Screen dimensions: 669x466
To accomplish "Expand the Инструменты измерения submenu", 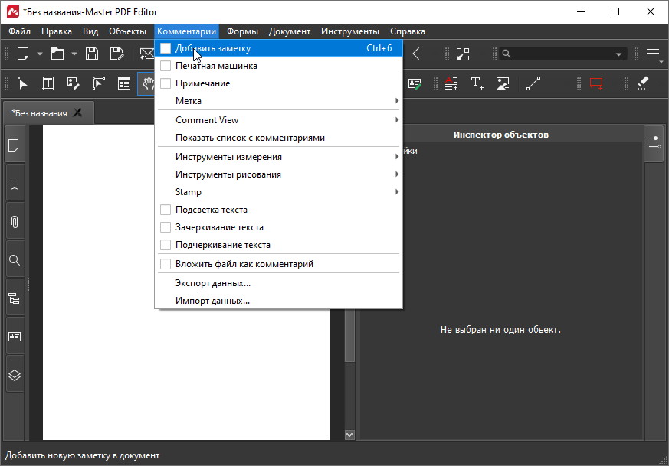I will coord(279,157).
